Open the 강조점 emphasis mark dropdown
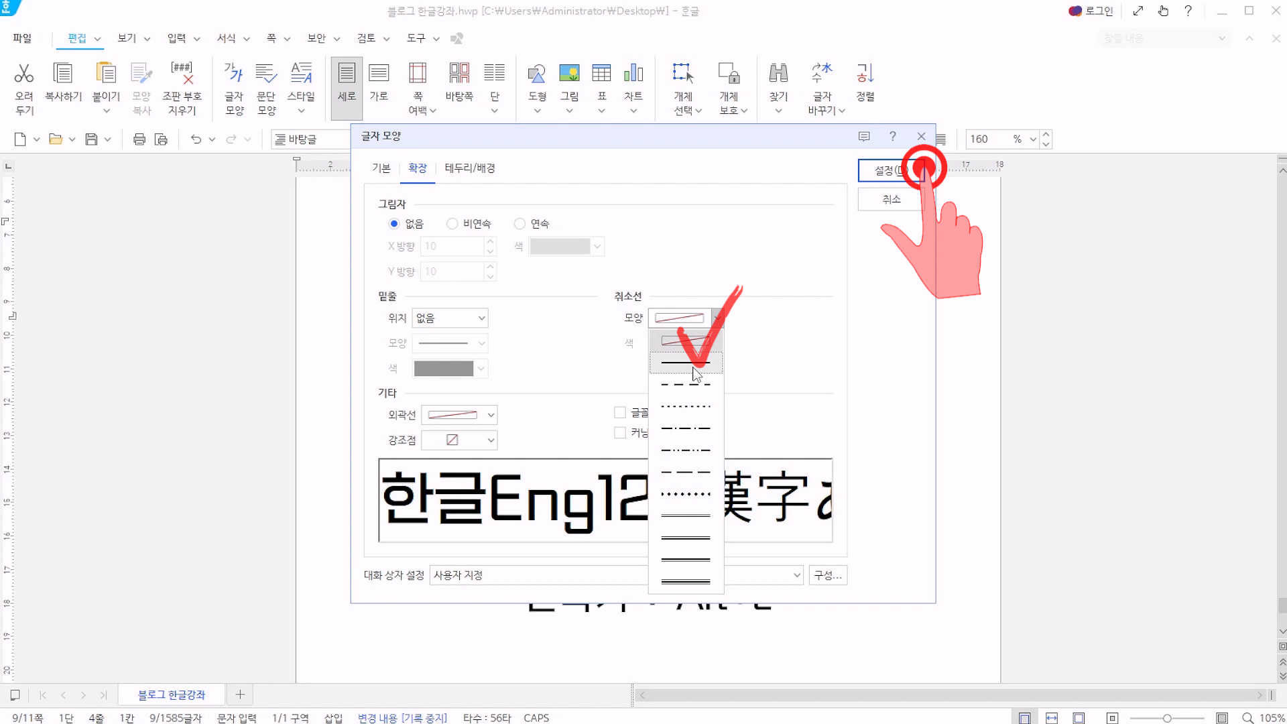Viewport: 1287px width, 724px height. click(x=459, y=440)
